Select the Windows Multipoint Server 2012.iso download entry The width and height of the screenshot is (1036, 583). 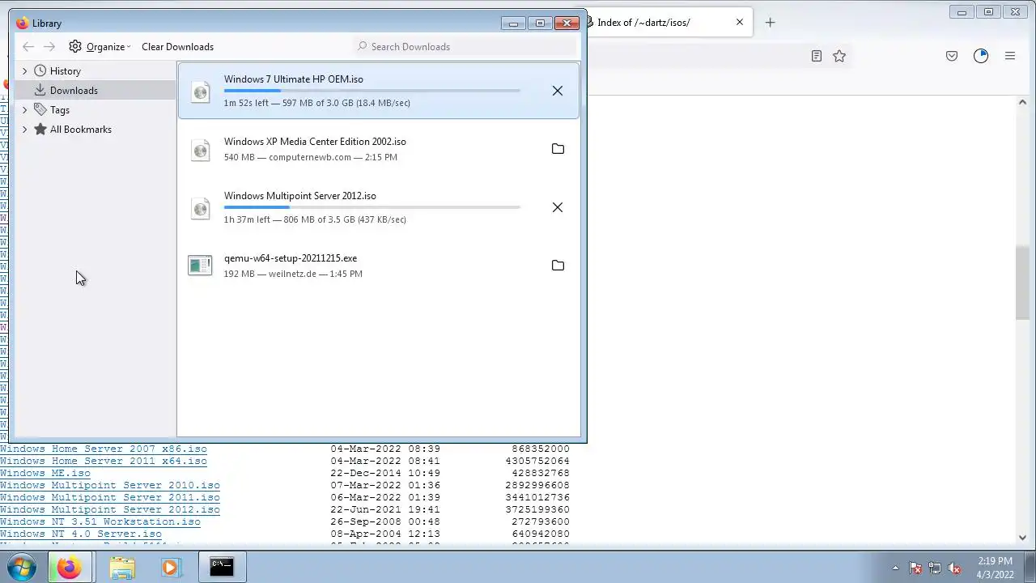coord(378,207)
